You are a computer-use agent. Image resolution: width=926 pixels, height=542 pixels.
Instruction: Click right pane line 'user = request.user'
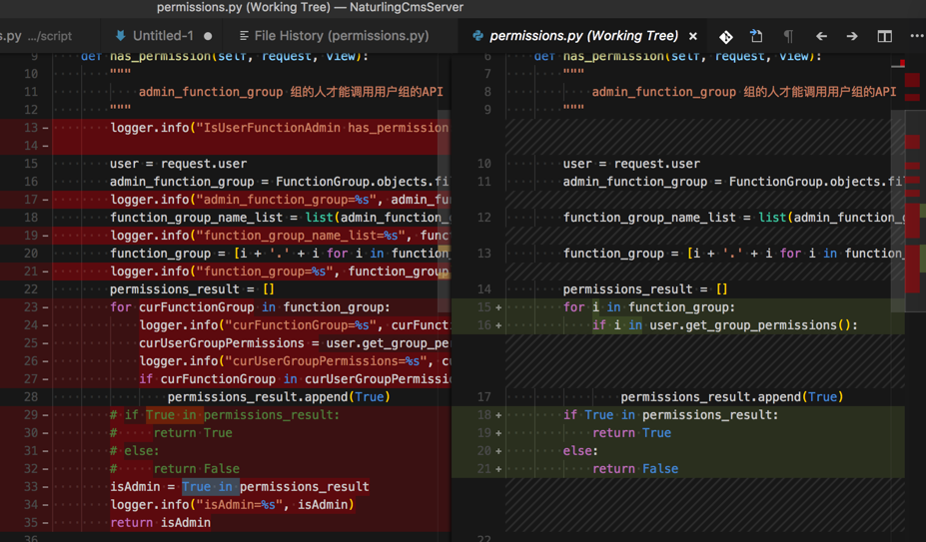[631, 164]
